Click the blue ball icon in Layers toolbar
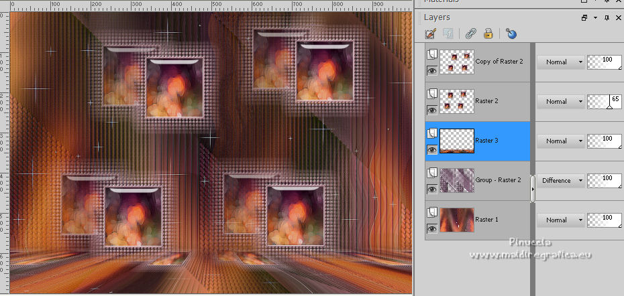 coord(511,33)
